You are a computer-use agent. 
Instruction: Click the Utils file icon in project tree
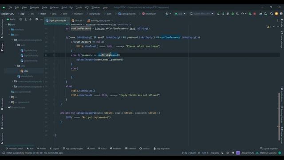(x=22, y=71)
